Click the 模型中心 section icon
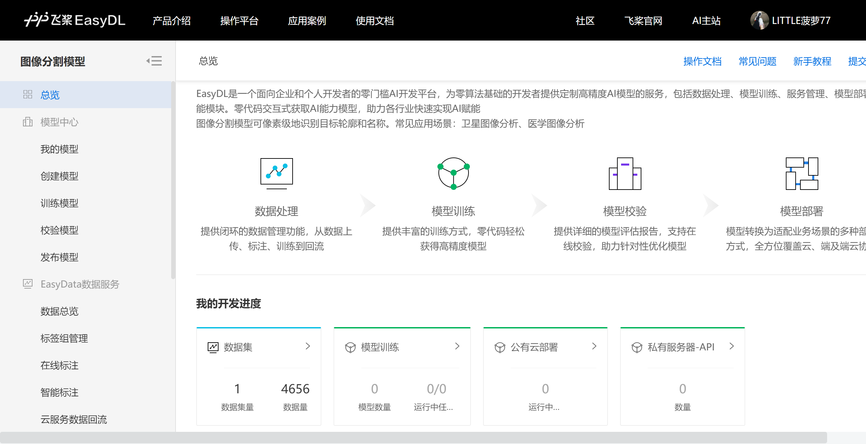The image size is (866, 444). (28, 122)
